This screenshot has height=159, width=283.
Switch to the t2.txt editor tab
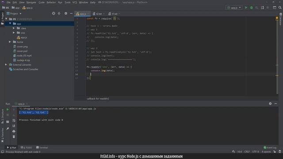pos(98,14)
